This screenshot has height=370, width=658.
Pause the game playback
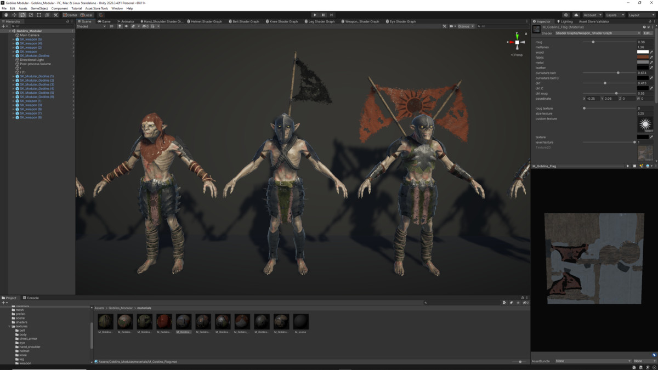tap(323, 15)
